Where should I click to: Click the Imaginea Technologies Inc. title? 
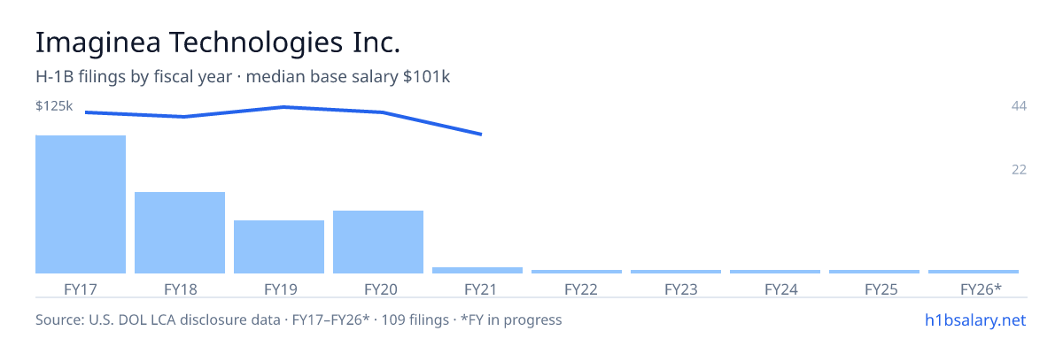tap(218, 42)
